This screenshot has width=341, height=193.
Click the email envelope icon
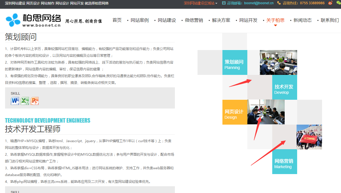224,3
